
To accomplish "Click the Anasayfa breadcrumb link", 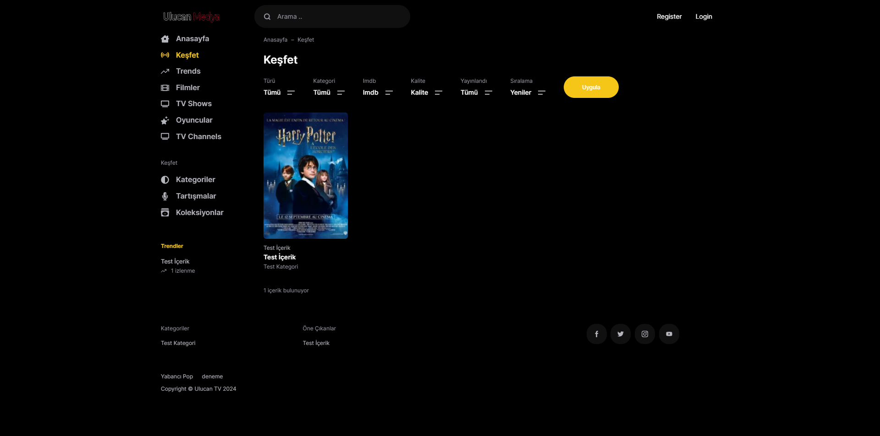I will click(275, 40).
